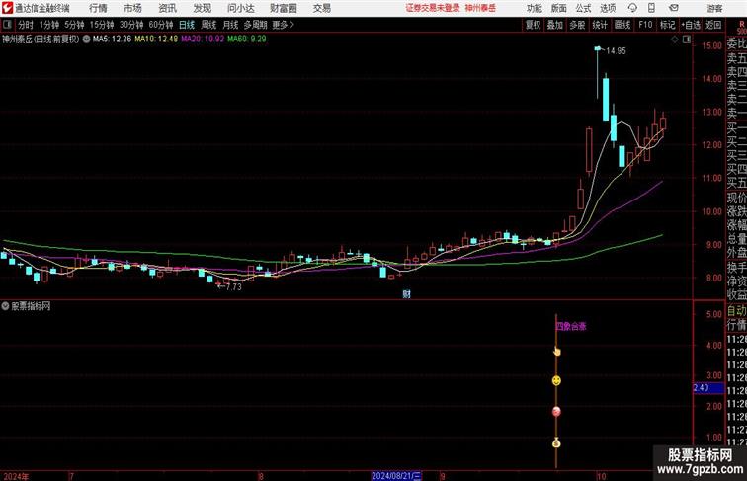Open the 股票指标网 indicator dropdown icon
747x481 pixels.
pyautogui.click(x=5, y=306)
